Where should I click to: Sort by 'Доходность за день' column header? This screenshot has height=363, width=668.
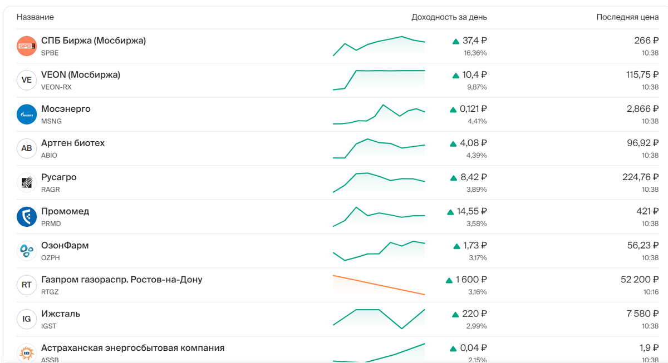(449, 17)
